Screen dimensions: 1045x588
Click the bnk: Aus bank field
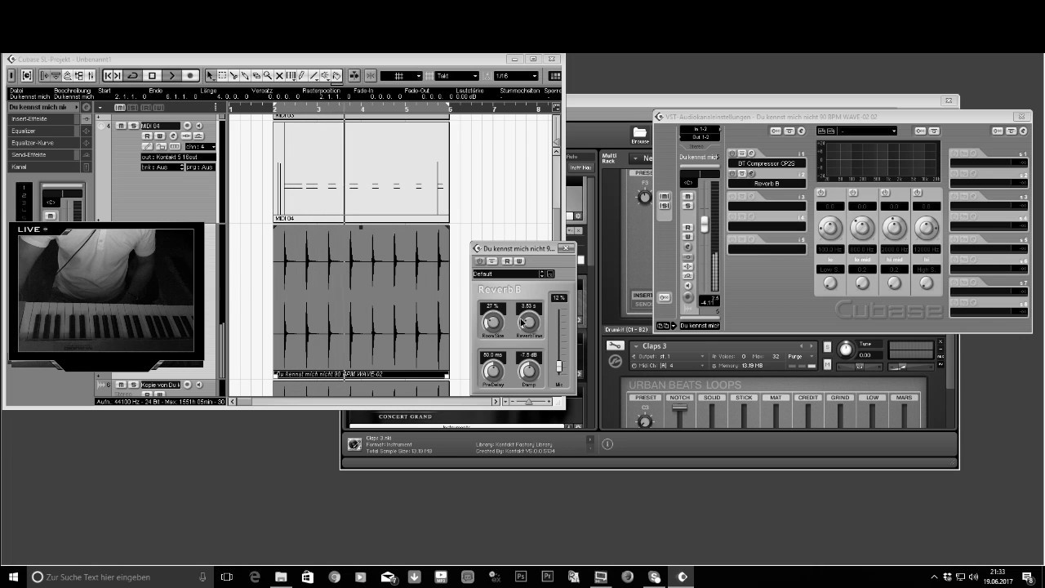coord(161,167)
